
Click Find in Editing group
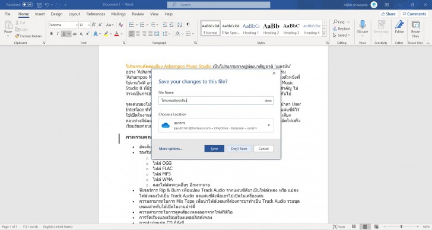point(339,22)
